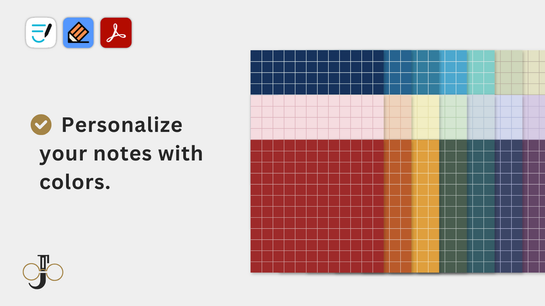The height and width of the screenshot is (306, 545).
Task: Choose the aqua mint grid strip
Action: 480,72
